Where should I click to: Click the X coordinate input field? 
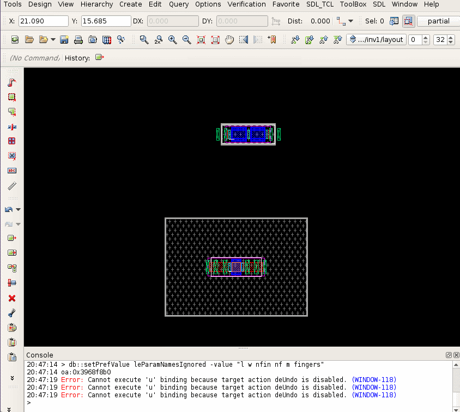coord(44,21)
